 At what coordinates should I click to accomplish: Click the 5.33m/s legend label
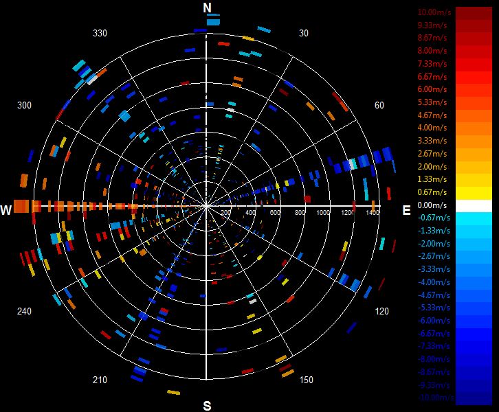[x=432, y=102]
